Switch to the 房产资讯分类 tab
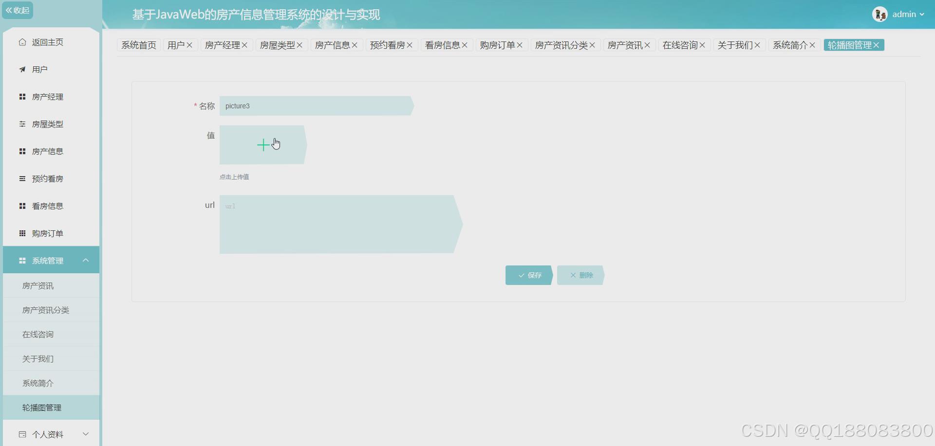The height and width of the screenshot is (446, 935). pos(561,45)
